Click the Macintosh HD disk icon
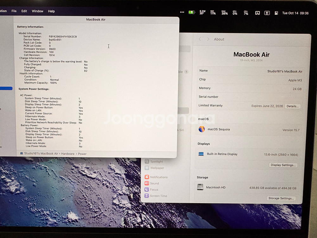The height and width of the screenshot is (238, 317). pyautogui.click(x=200, y=187)
